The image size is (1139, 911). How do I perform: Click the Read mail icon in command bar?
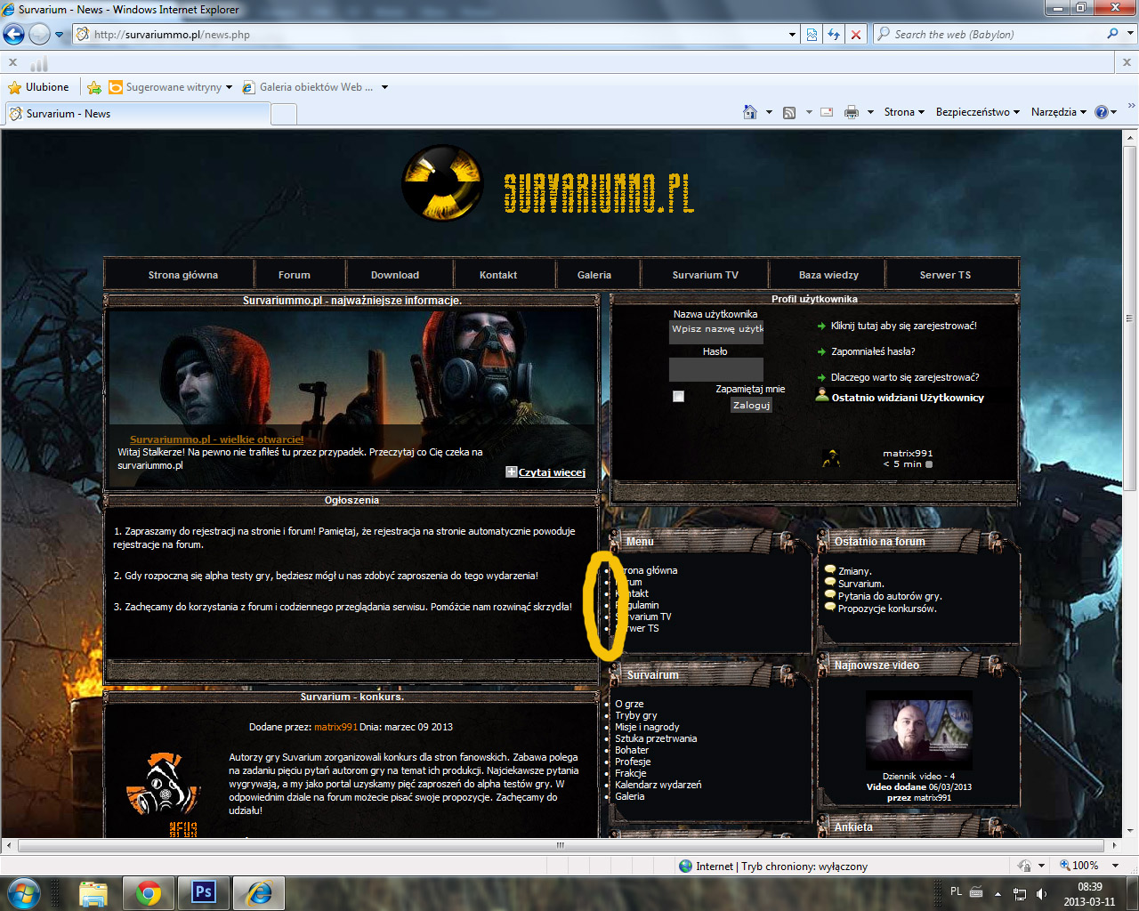[827, 112]
